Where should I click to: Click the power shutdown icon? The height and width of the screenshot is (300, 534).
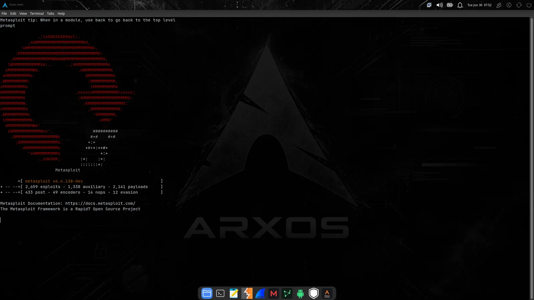pos(529,5)
